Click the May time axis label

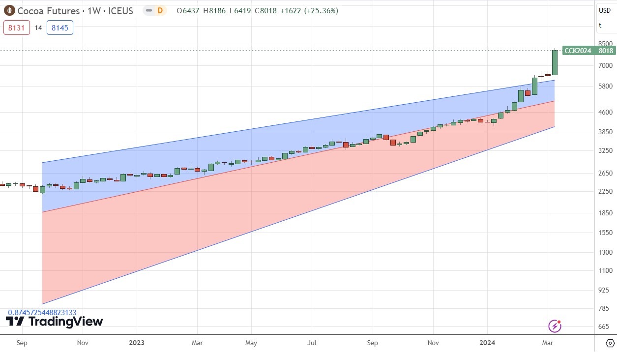click(251, 343)
